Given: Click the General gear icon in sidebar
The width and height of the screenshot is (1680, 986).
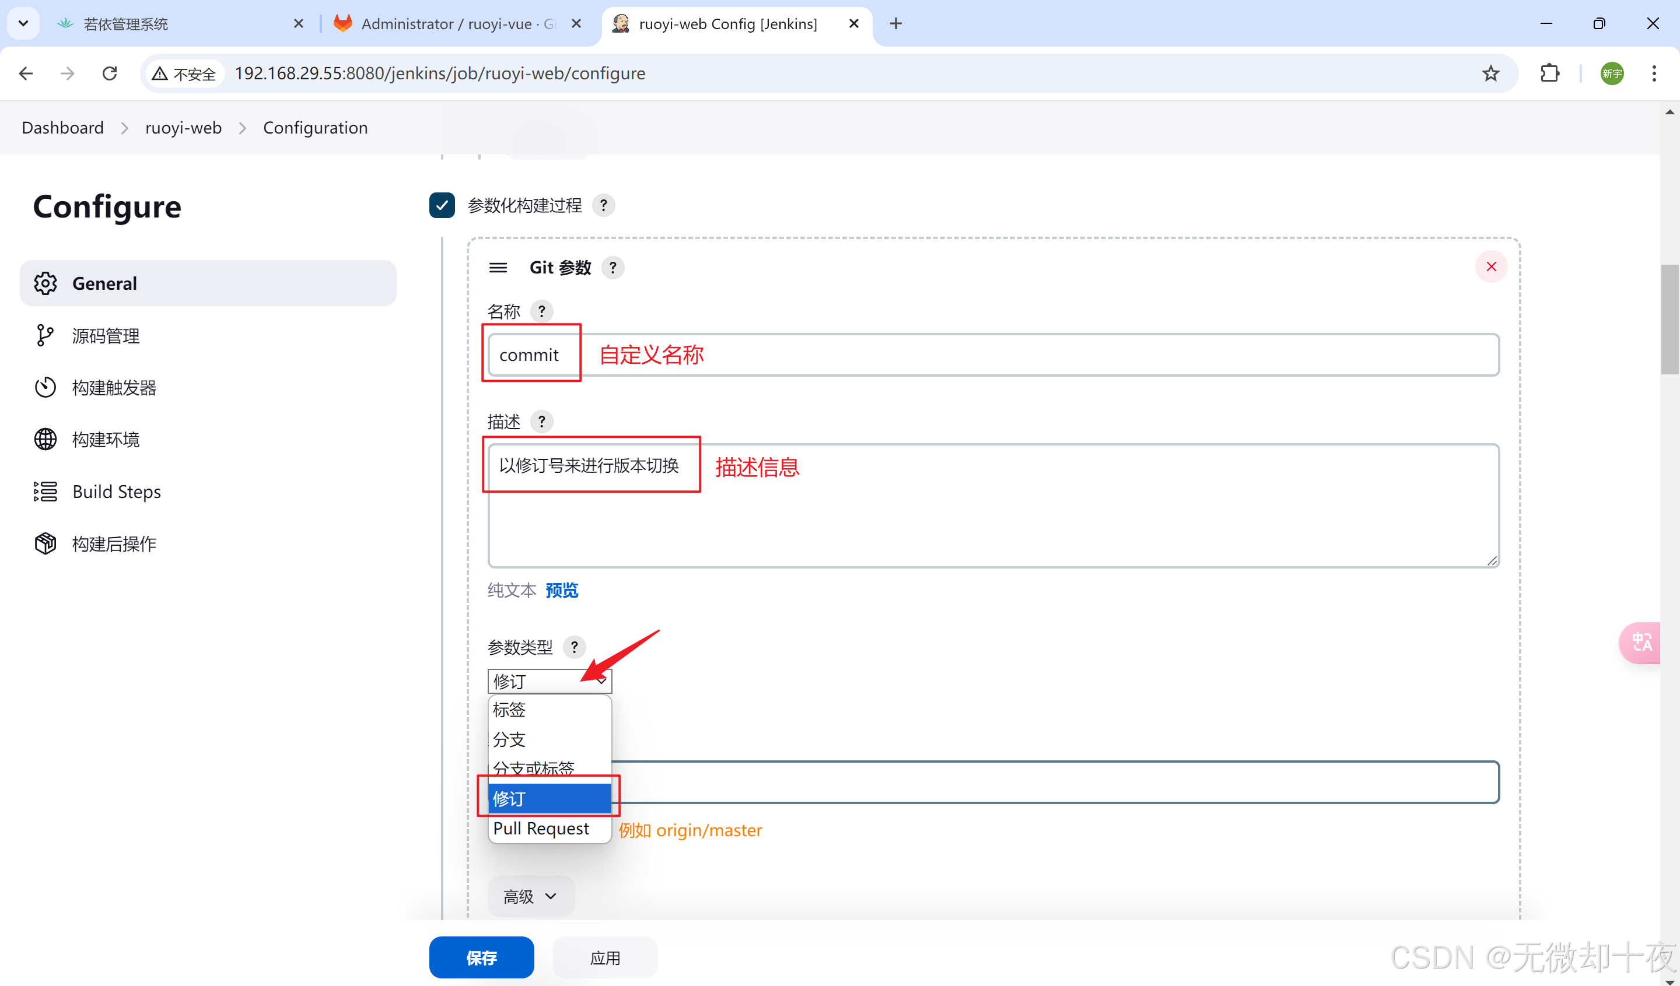Looking at the screenshot, I should tap(45, 283).
